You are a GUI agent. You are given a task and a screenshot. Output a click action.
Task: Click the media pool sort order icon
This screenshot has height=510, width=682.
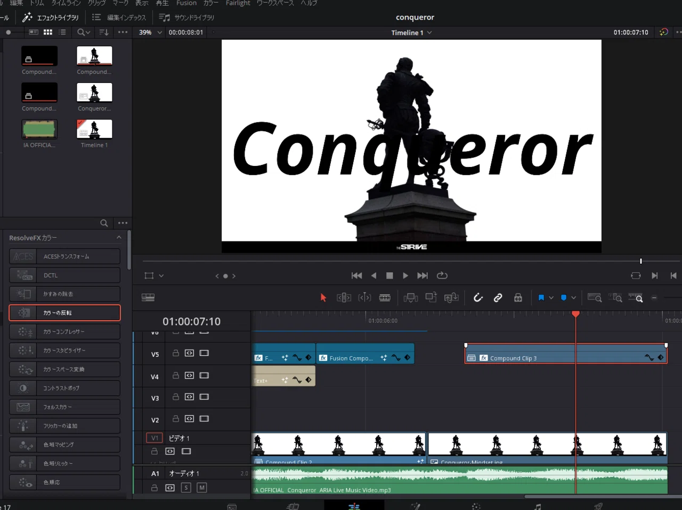click(x=104, y=32)
